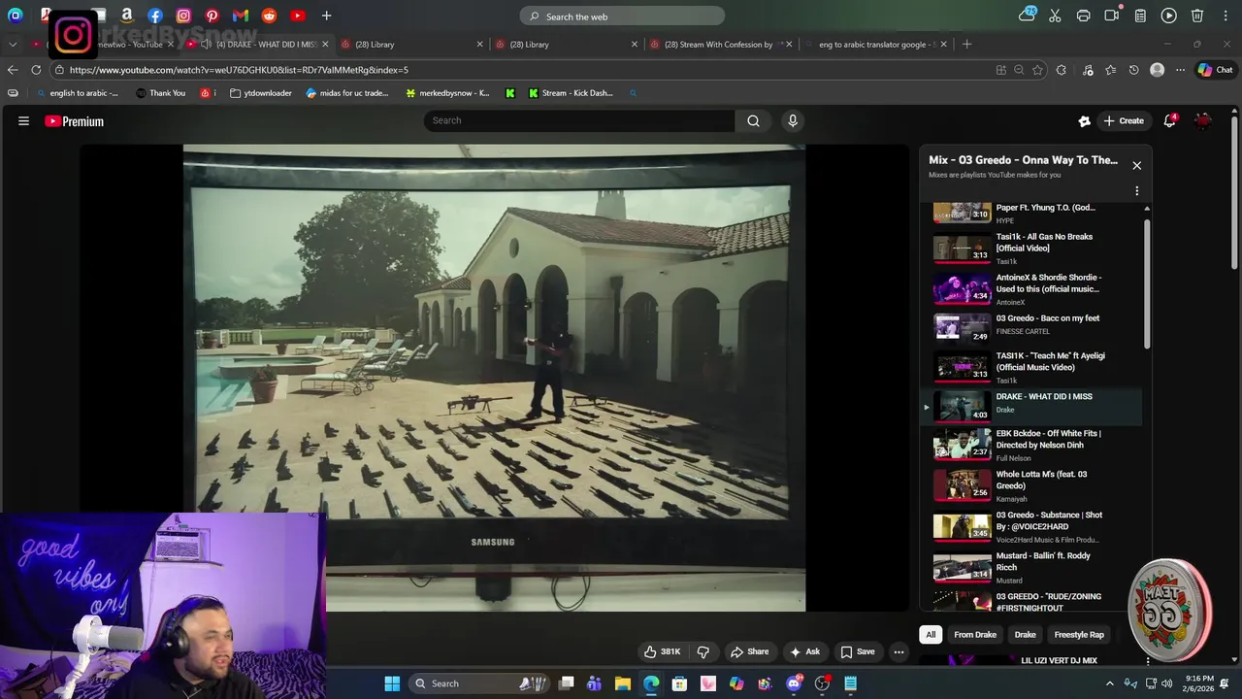Open ytdownloader bookmark folder

point(261,93)
